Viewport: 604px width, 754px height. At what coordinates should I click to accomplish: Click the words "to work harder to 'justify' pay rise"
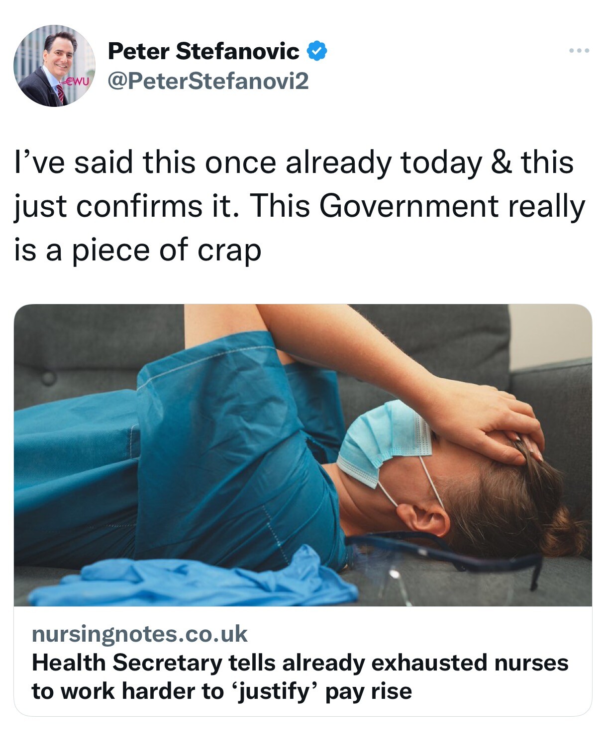[x=222, y=691]
